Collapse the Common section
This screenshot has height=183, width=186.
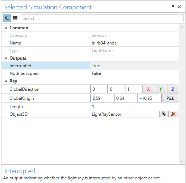click(x=6, y=28)
